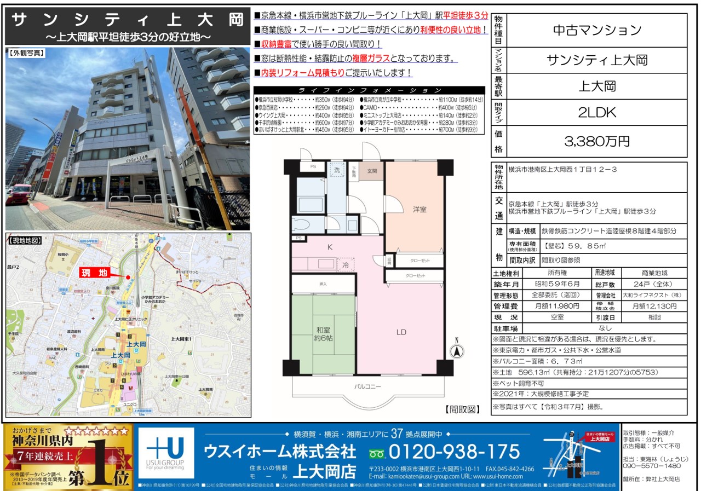
Task: Click the exterior building photo
Action: [x=128, y=139]
